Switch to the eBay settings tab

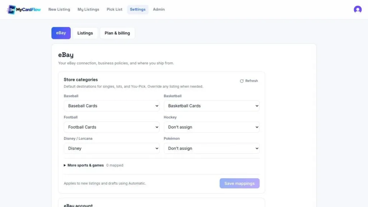[x=61, y=33]
